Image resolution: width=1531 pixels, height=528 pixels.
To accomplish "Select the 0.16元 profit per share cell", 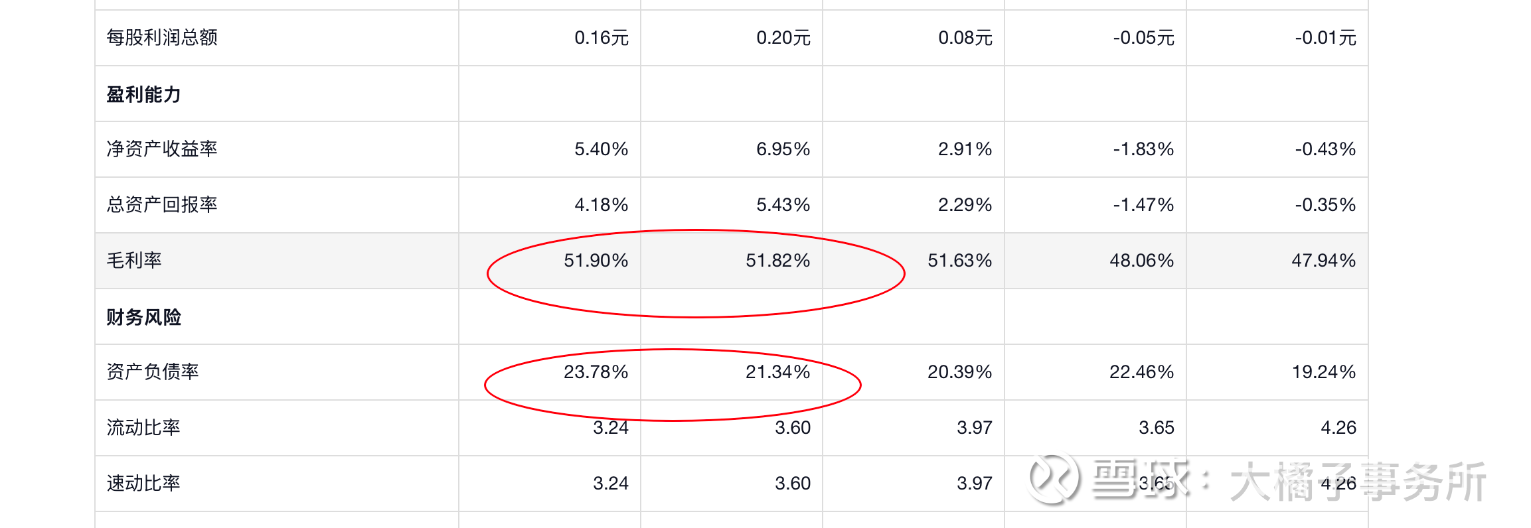I will point(601,38).
